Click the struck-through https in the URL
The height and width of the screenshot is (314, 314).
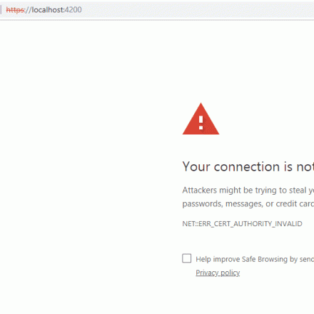click(x=15, y=10)
